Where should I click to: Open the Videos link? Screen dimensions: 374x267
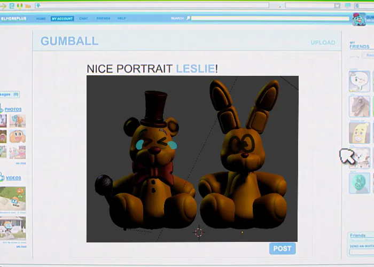(13, 178)
